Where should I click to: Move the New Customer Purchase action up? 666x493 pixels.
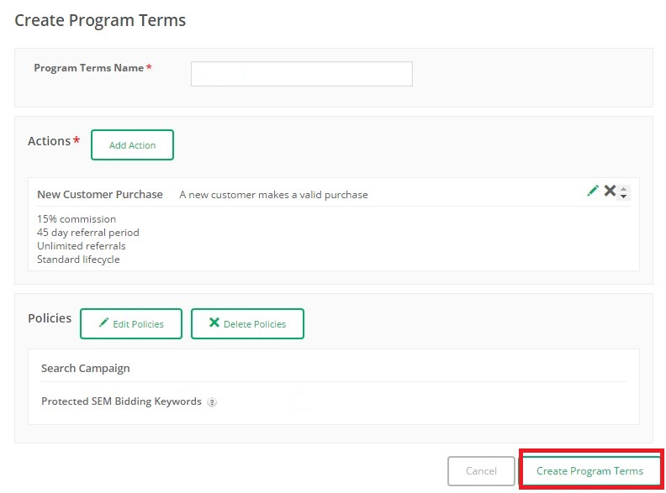pyautogui.click(x=623, y=189)
